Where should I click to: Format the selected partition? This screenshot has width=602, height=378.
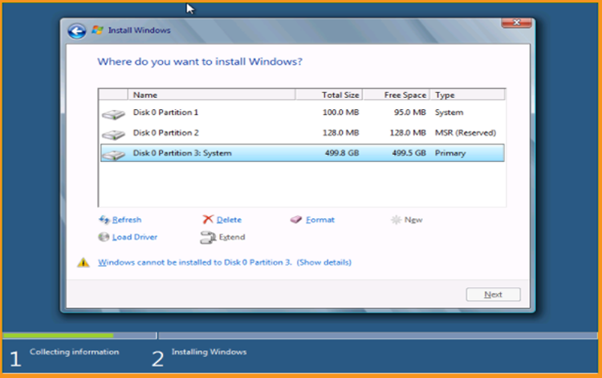tap(320, 220)
